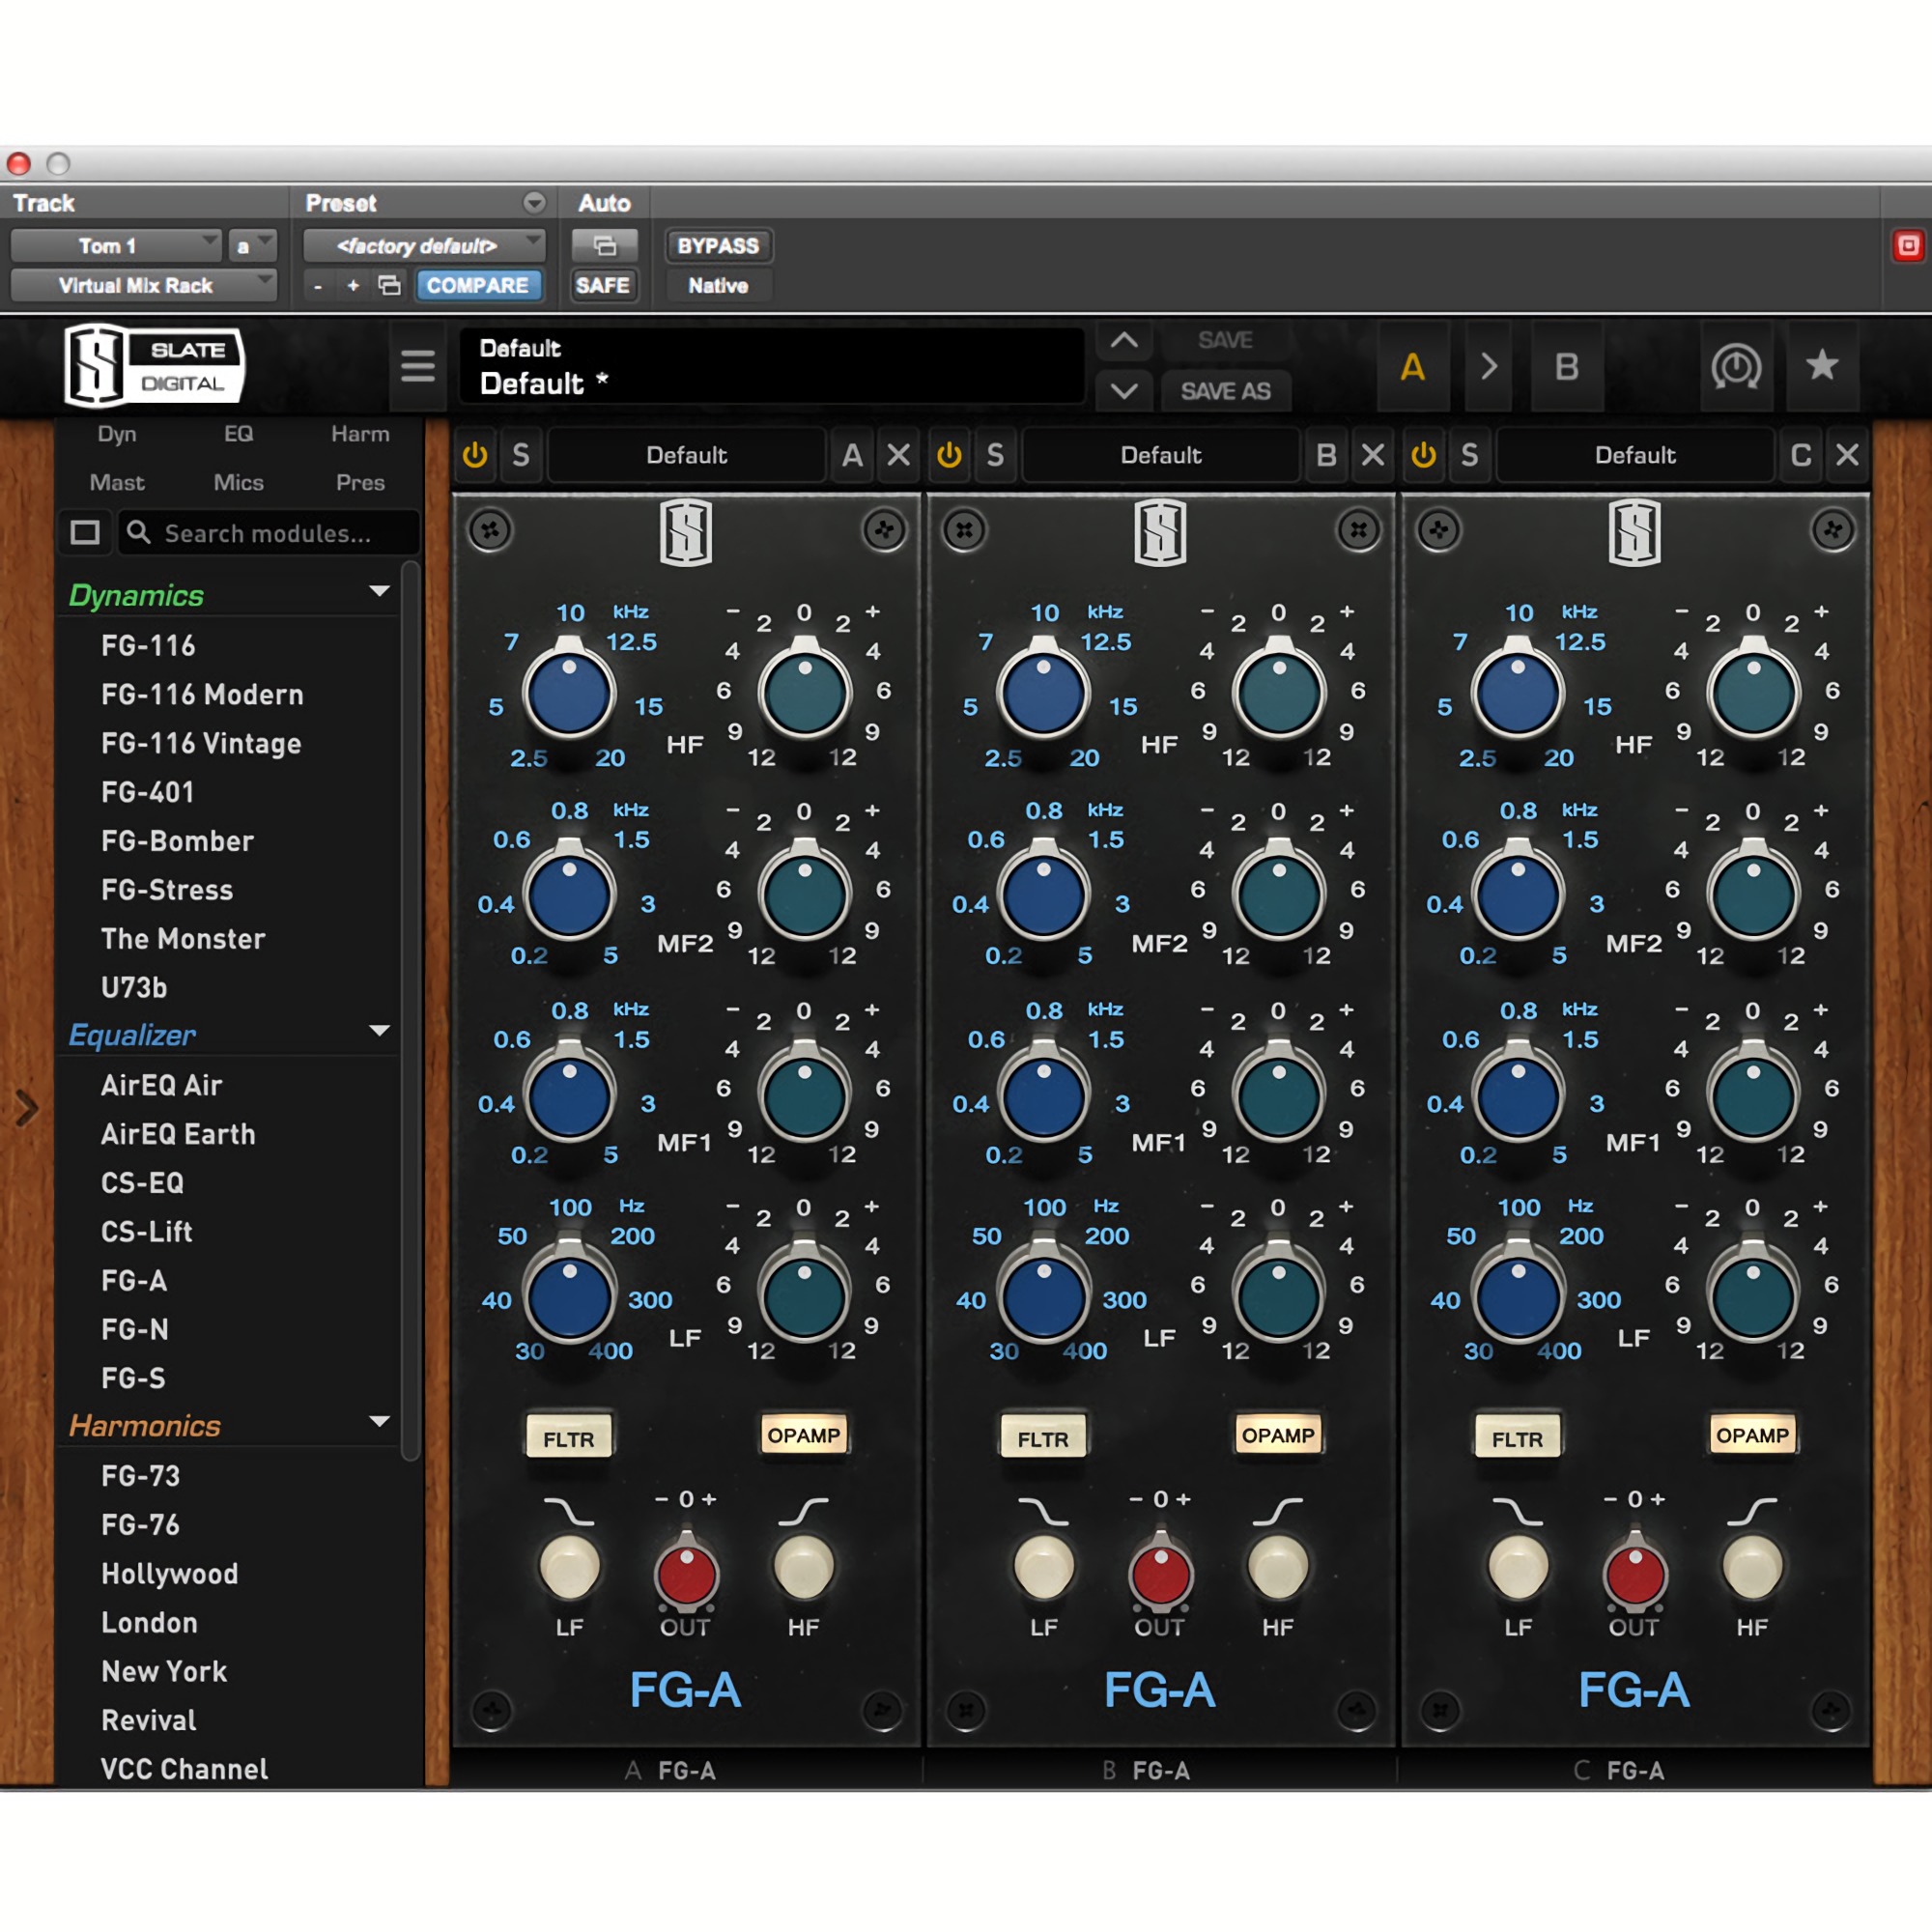Collapse the Equalizer category
The width and height of the screenshot is (1932, 1932).
pos(380,1030)
